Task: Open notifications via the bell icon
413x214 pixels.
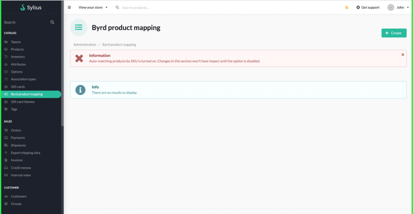Action: coord(346,7)
